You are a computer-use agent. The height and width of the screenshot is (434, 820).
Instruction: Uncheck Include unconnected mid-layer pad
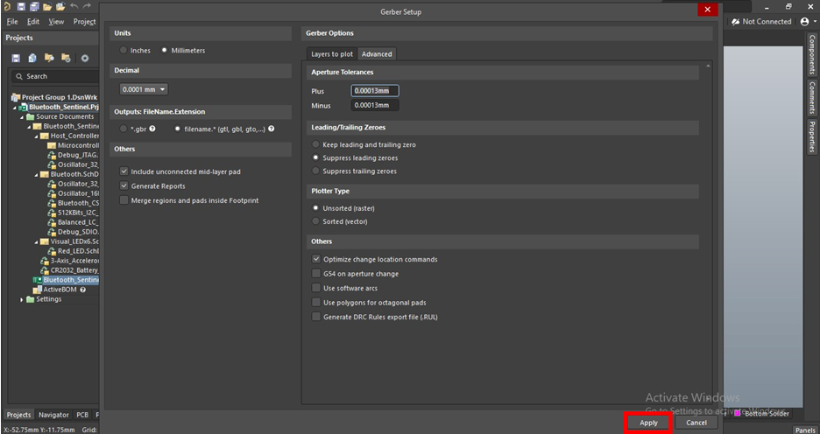(x=124, y=171)
